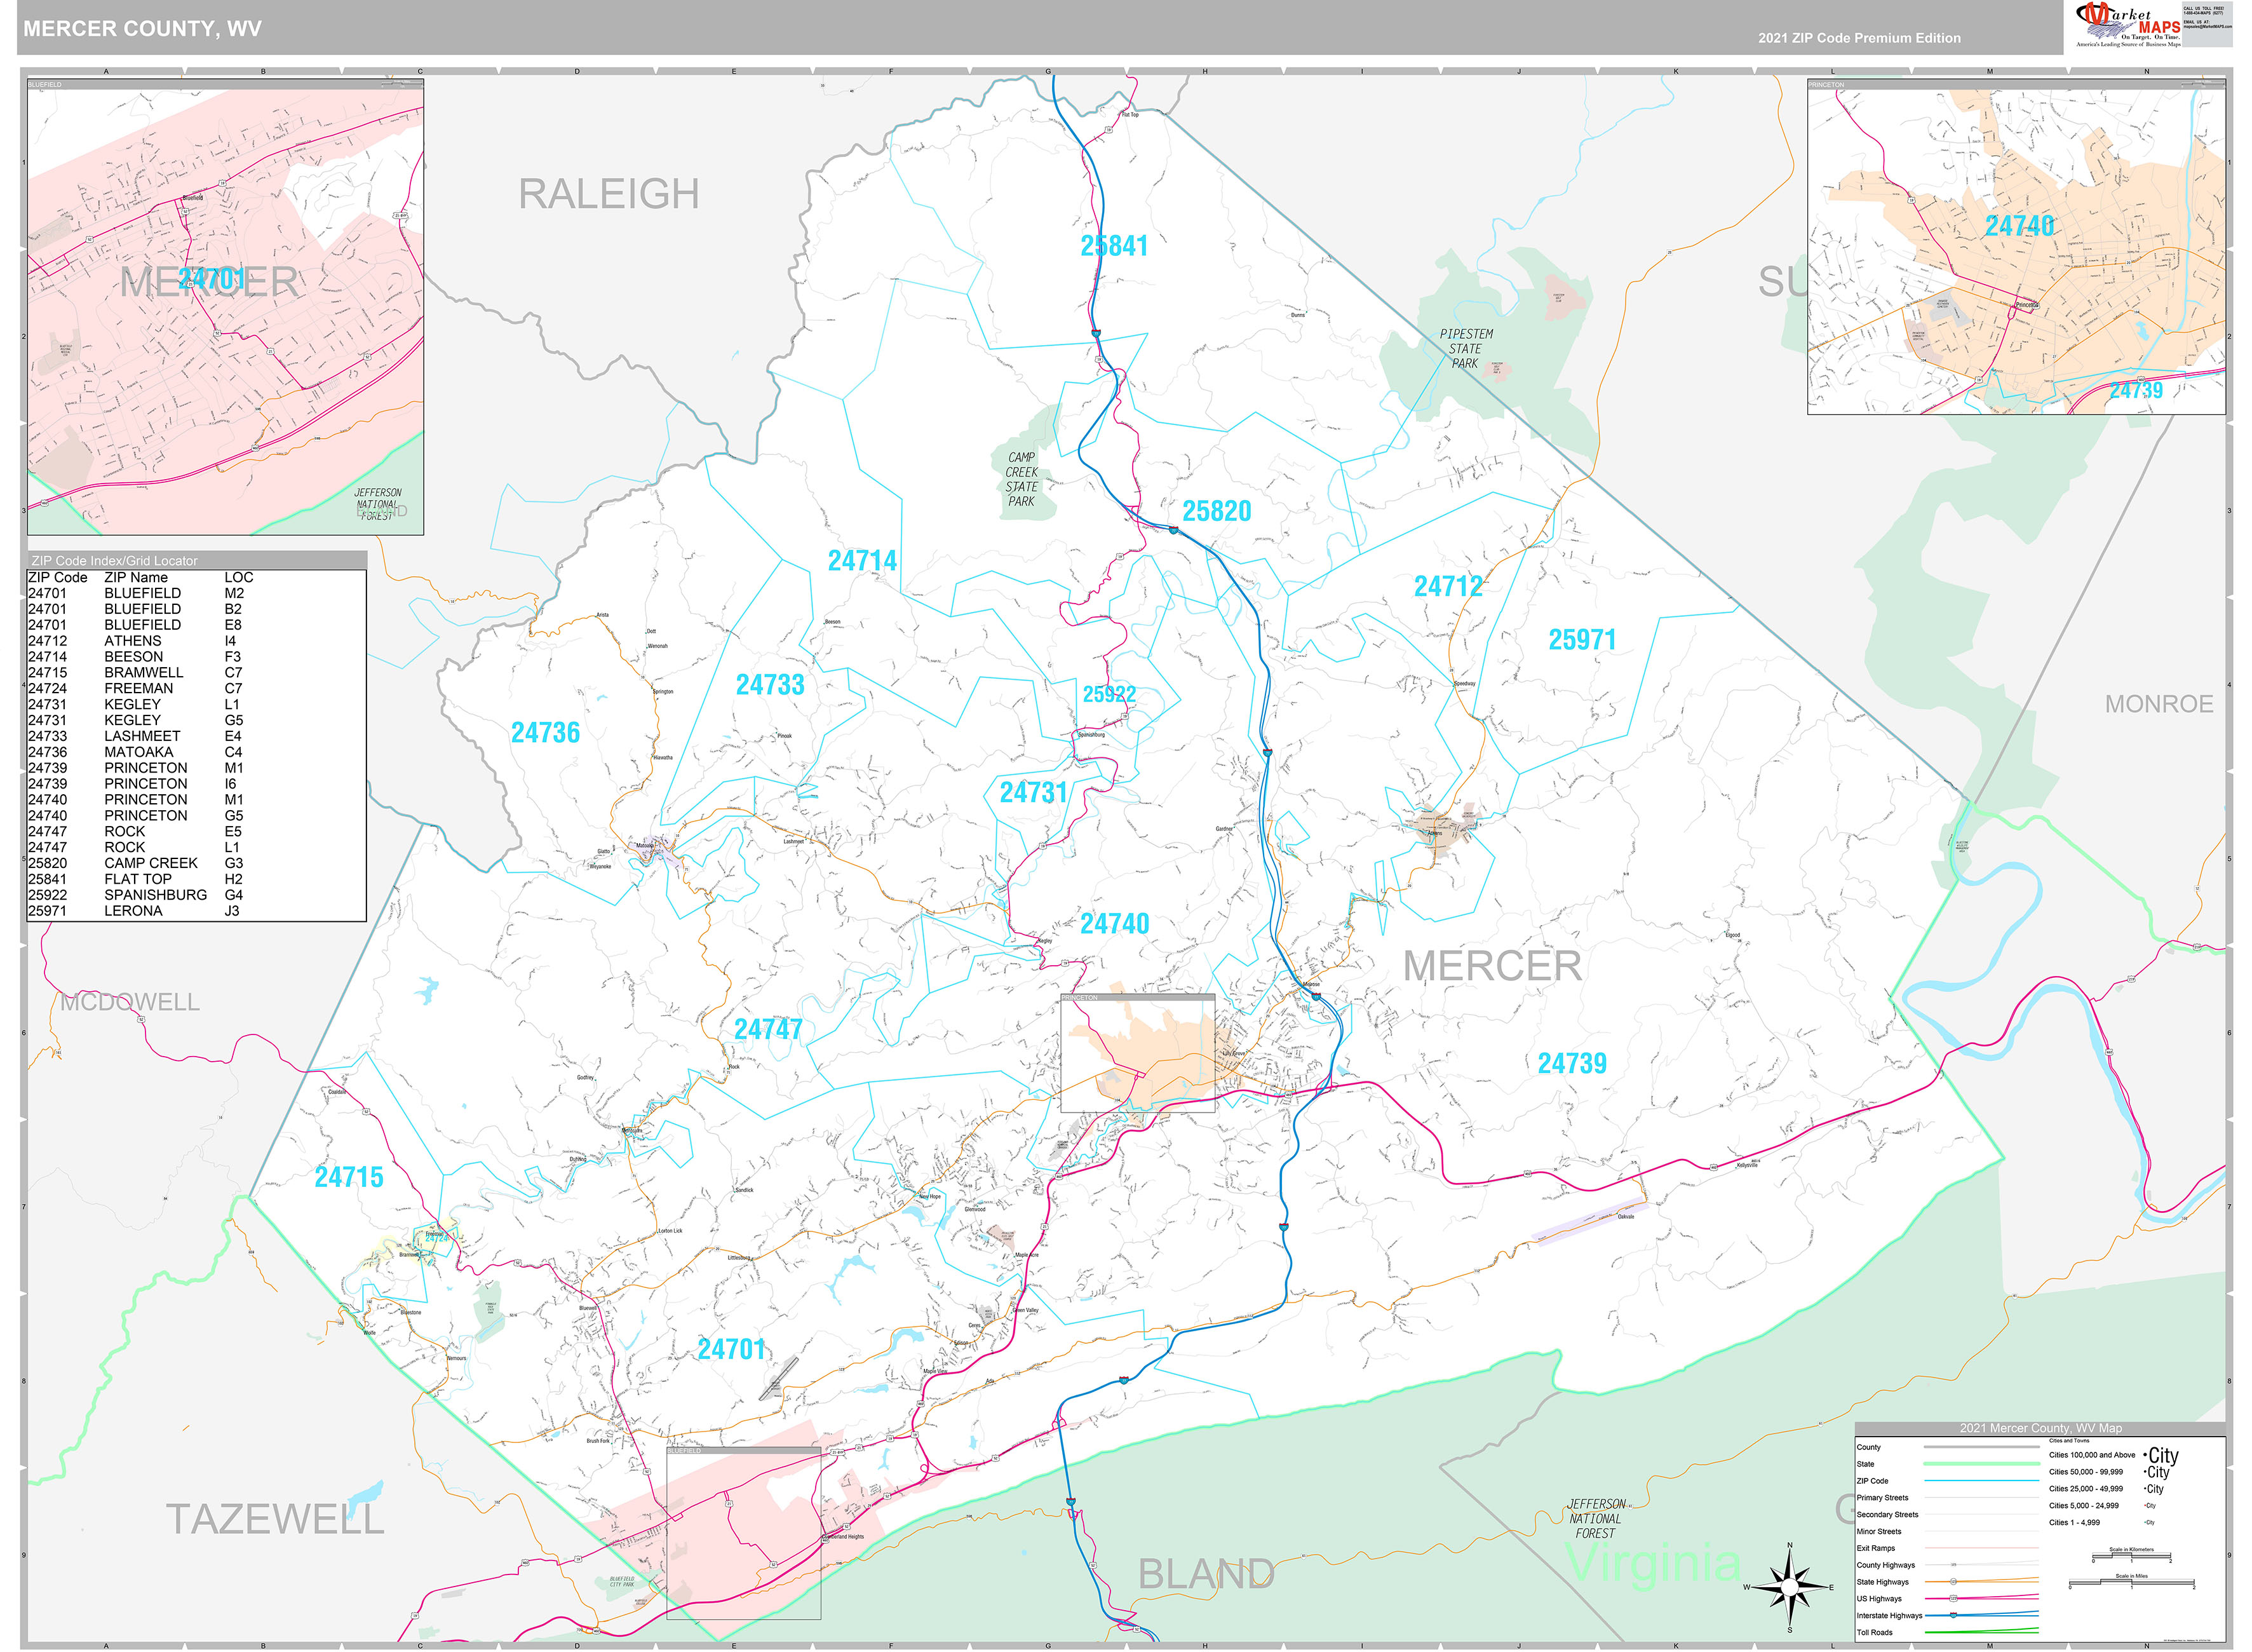Viewport: 2252px width, 1652px height.
Task: Click ZIP code label 25841 on map
Action: [x=1114, y=246]
